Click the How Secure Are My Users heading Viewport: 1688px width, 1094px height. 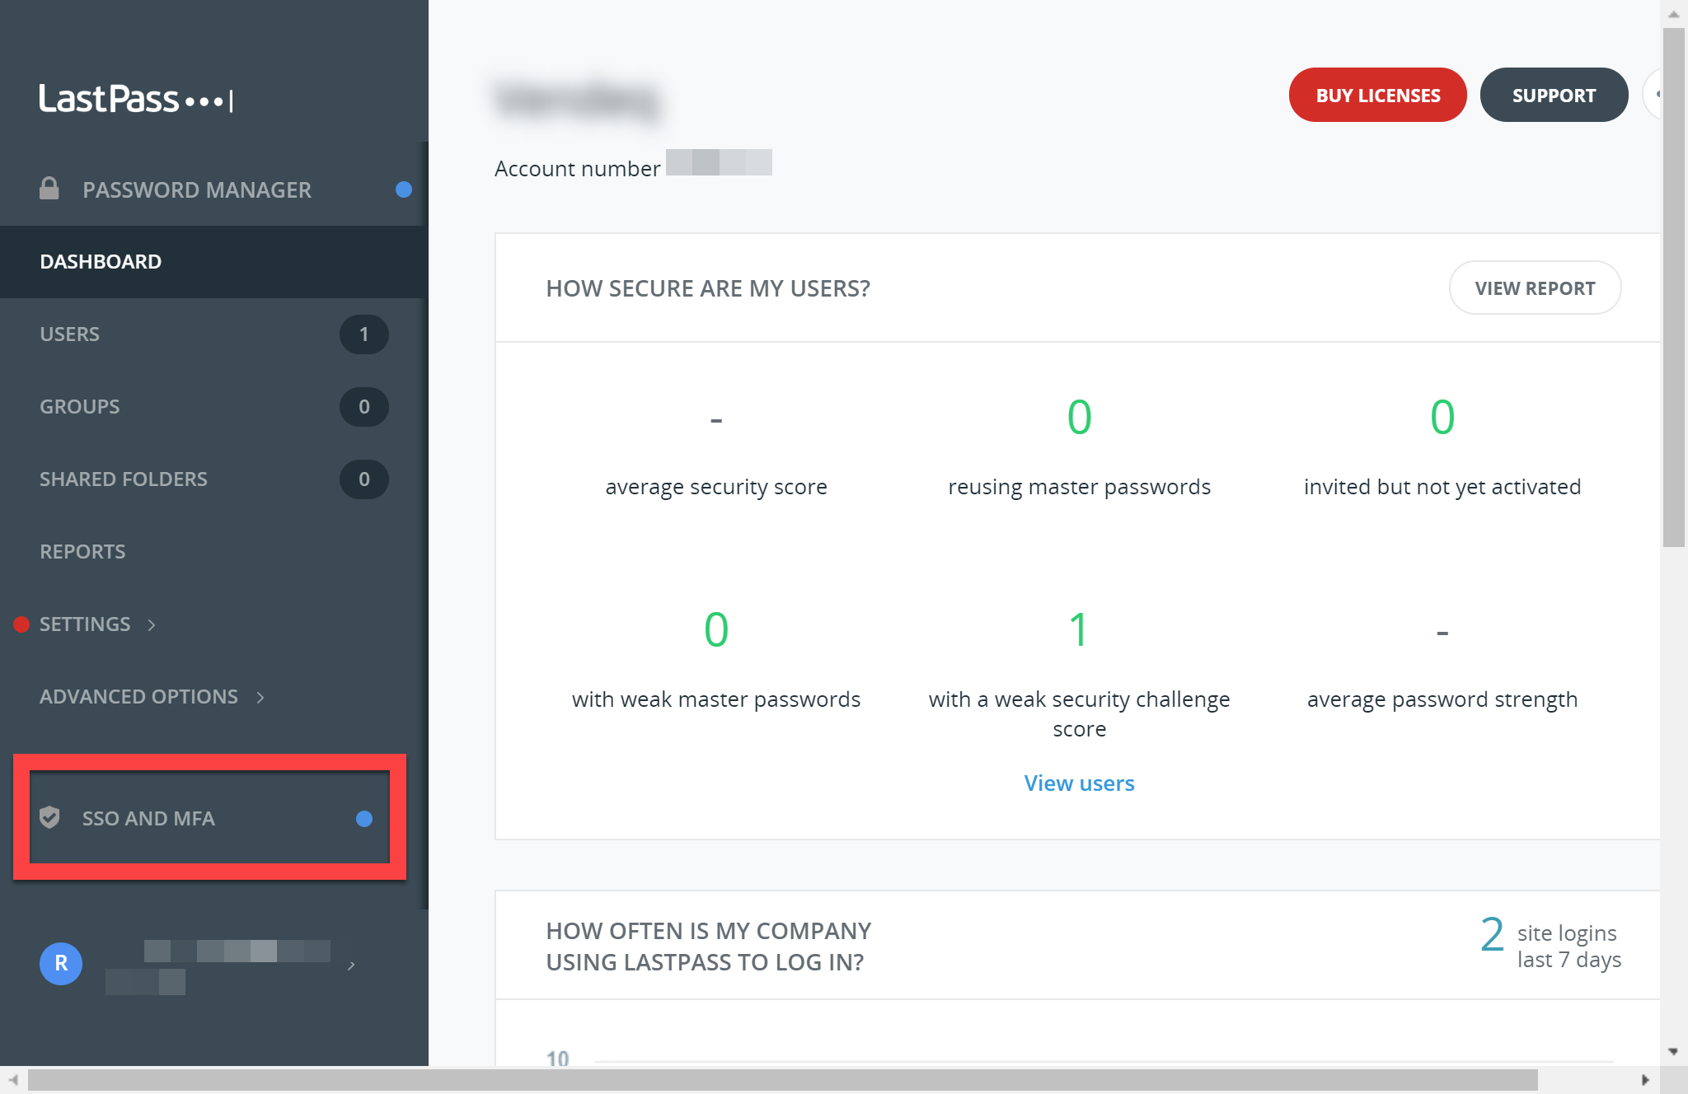(x=708, y=288)
